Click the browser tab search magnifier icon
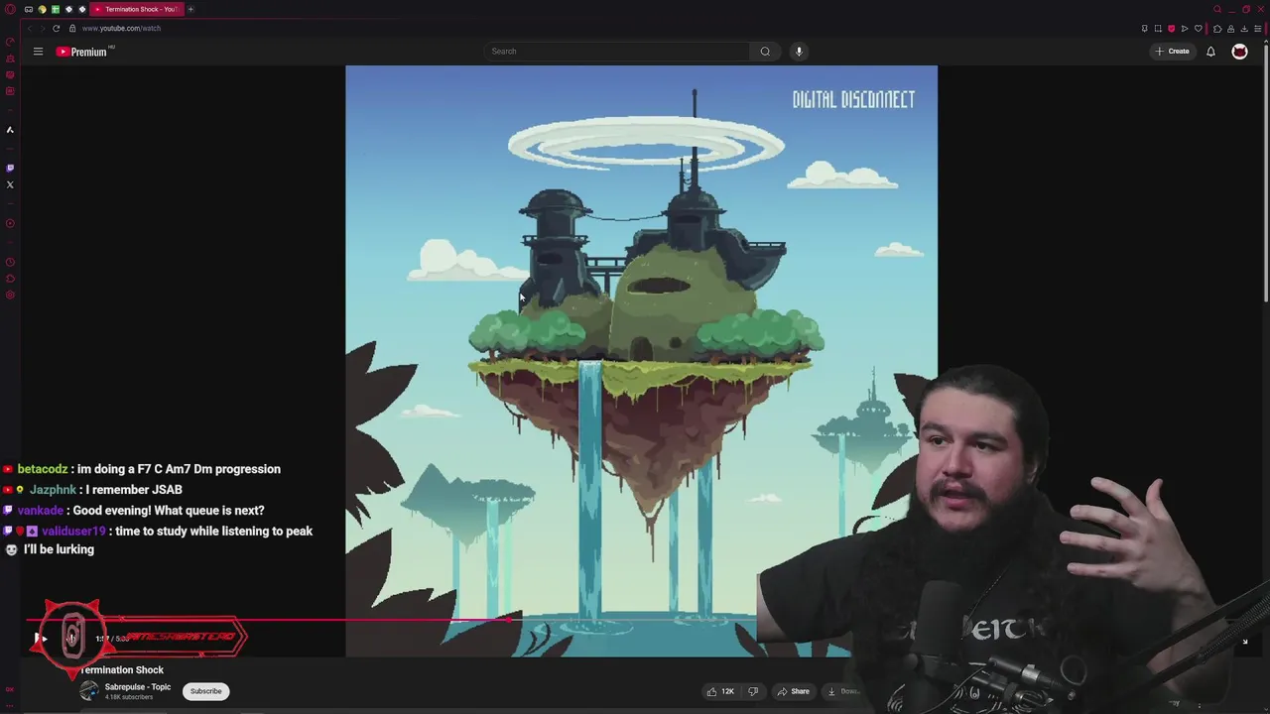The height and width of the screenshot is (714, 1270). coord(1217,9)
